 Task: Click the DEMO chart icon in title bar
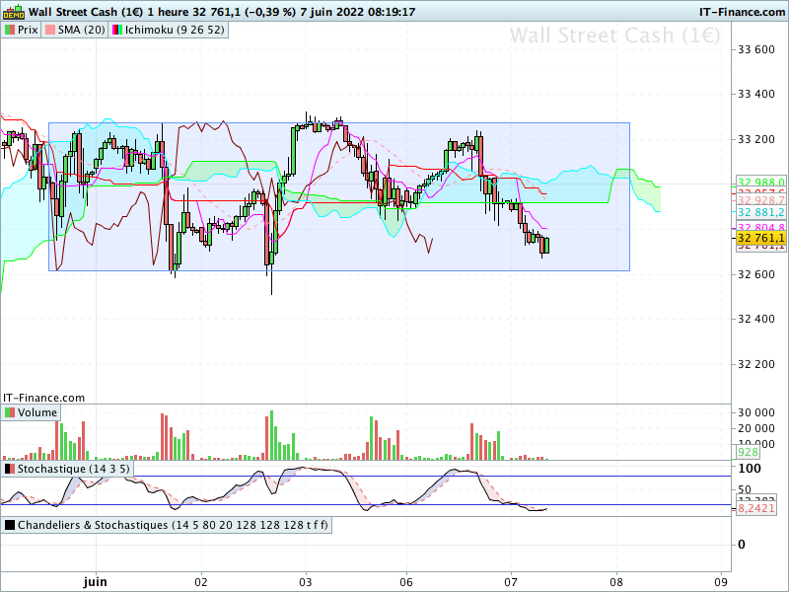14,11
